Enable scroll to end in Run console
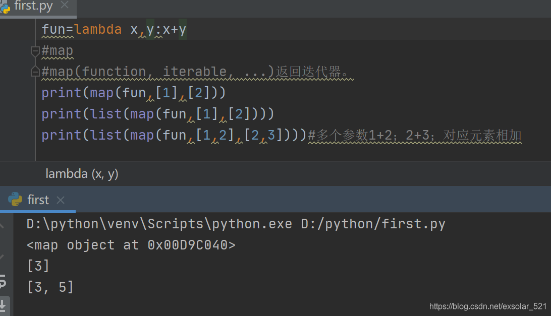The image size is (551, 316). tap(3, 305)
